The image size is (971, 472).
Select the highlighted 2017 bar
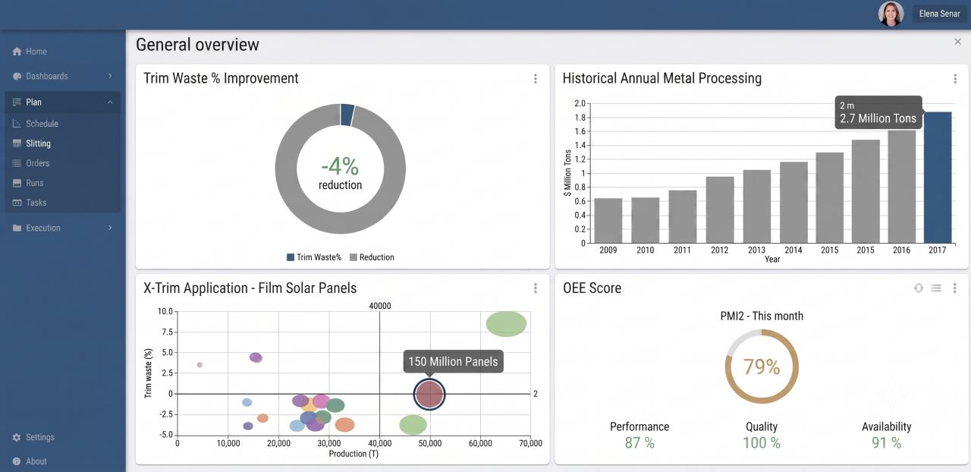click(938, 178)
